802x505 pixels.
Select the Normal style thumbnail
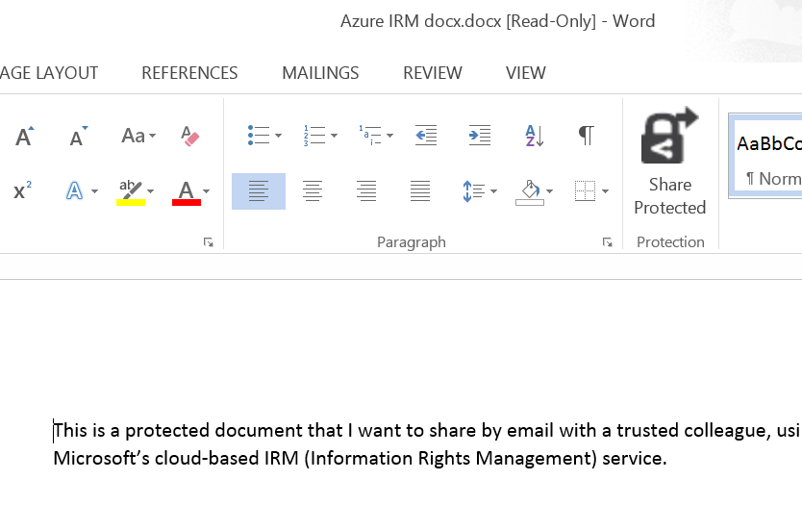[x=765, y=156]
